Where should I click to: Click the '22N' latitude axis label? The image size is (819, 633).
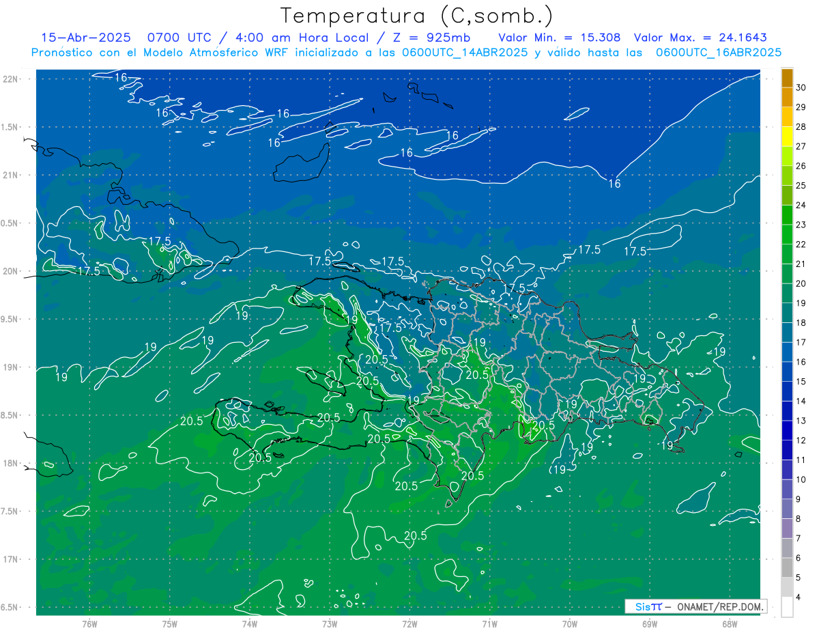[10, 79]
